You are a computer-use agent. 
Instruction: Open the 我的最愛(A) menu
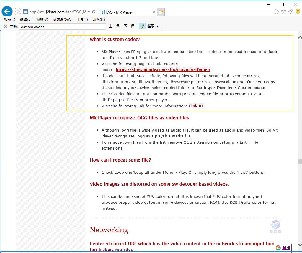(x=62, y=19)
